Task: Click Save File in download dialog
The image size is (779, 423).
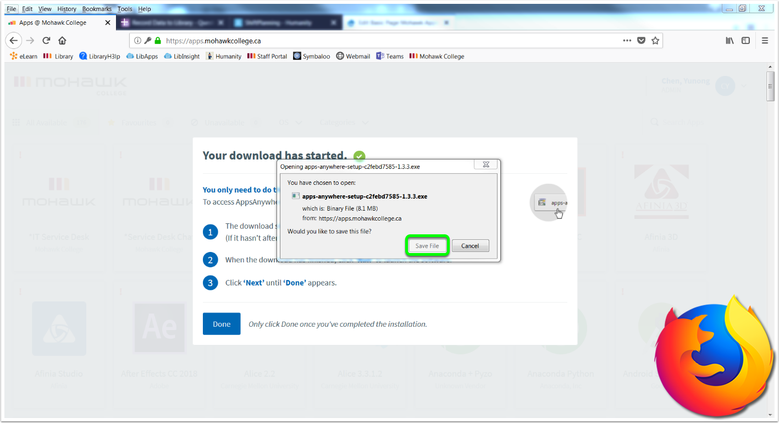Action: [427, 246]
